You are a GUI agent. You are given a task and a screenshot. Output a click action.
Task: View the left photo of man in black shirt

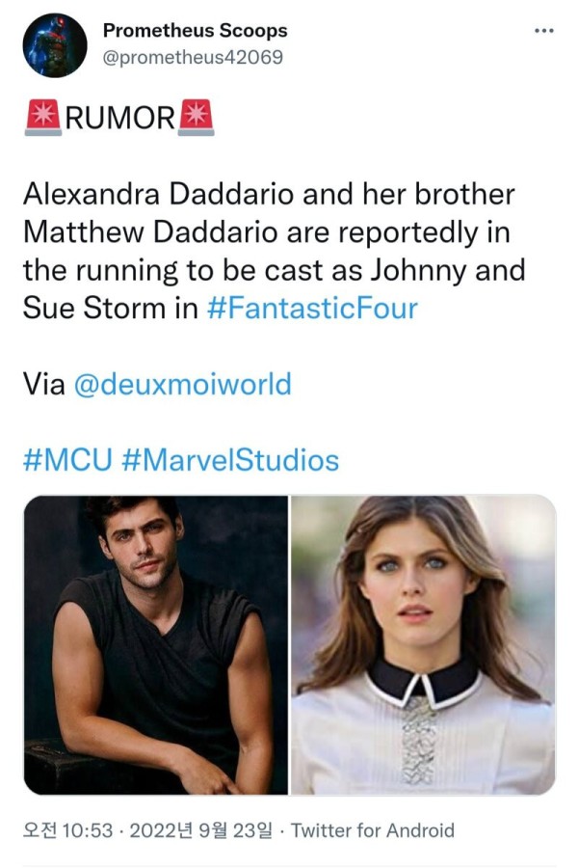point(155,645)
